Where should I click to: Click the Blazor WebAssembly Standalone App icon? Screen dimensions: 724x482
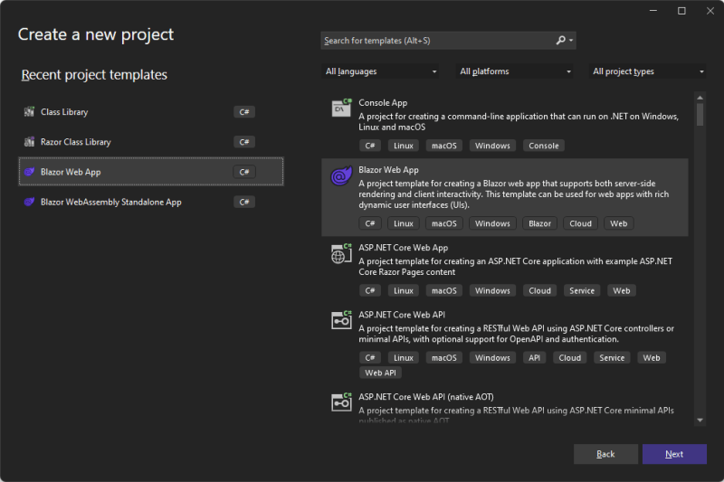click(x=29, y=202)
